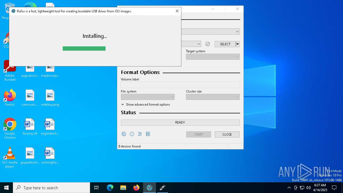
Task: Click the START button in Rufus
Action: (199, 134)
